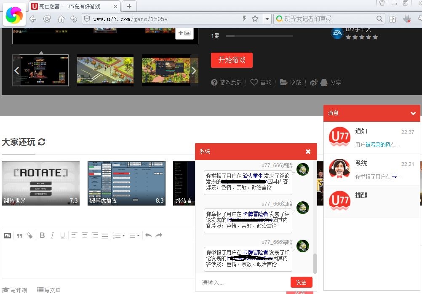
Task: Open the address bar dropdown arrow
Action: tap(267, 19)
